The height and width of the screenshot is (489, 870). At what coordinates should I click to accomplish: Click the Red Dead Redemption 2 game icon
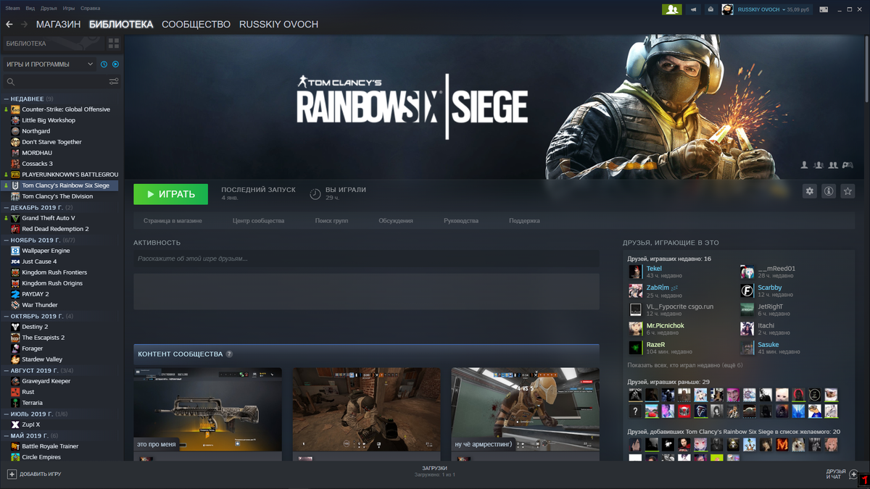click(15, 229)
